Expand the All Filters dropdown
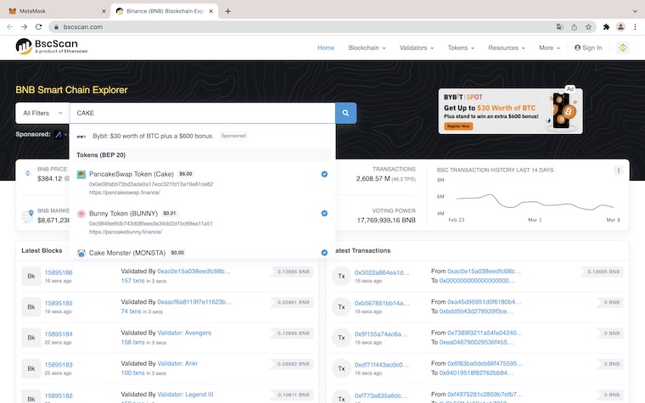The width and height of the screenshot is (645, 403). [42, 113]
